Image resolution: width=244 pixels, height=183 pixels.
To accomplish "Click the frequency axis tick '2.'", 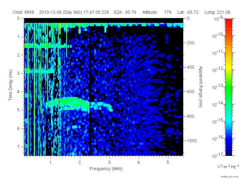I will point(80,163).
